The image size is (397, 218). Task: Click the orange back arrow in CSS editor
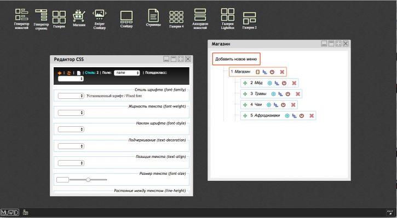coord(60,73)
